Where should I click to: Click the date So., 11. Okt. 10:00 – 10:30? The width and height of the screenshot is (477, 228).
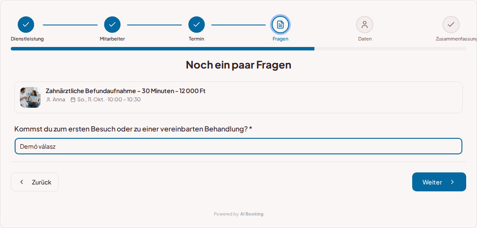click(109, 100)
